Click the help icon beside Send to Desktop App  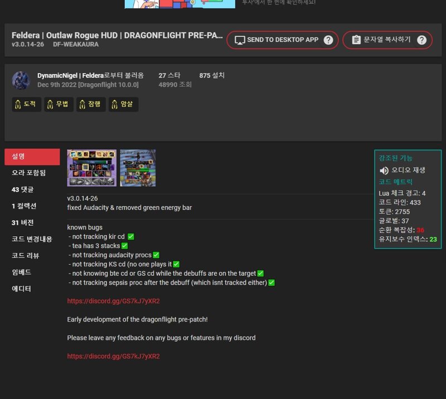[x=328, y=40]
